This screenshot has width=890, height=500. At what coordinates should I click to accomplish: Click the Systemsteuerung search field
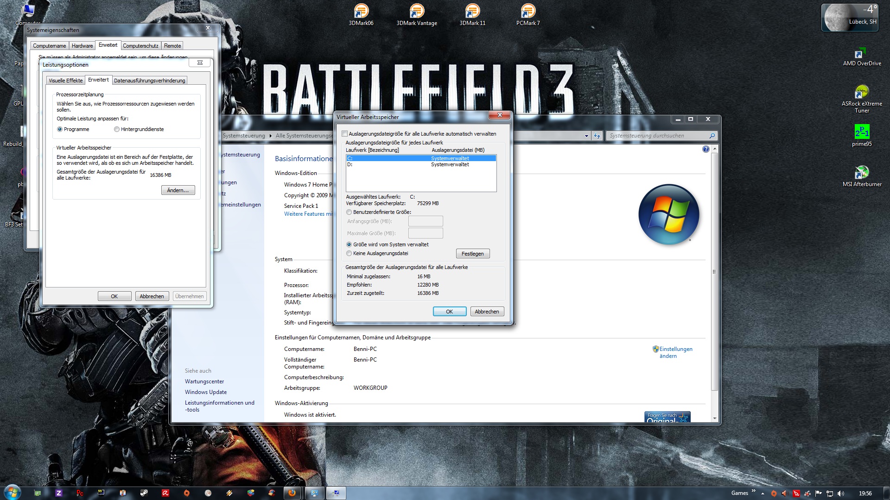tap(661, 136)
